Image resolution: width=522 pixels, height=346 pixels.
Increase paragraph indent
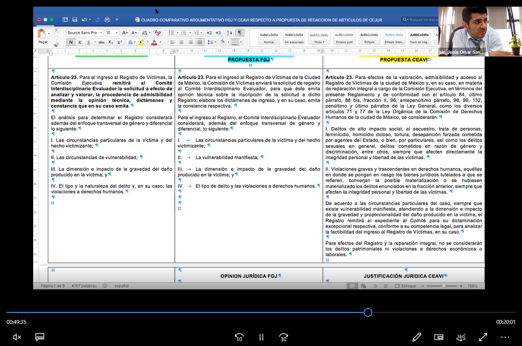pos(219,33)
